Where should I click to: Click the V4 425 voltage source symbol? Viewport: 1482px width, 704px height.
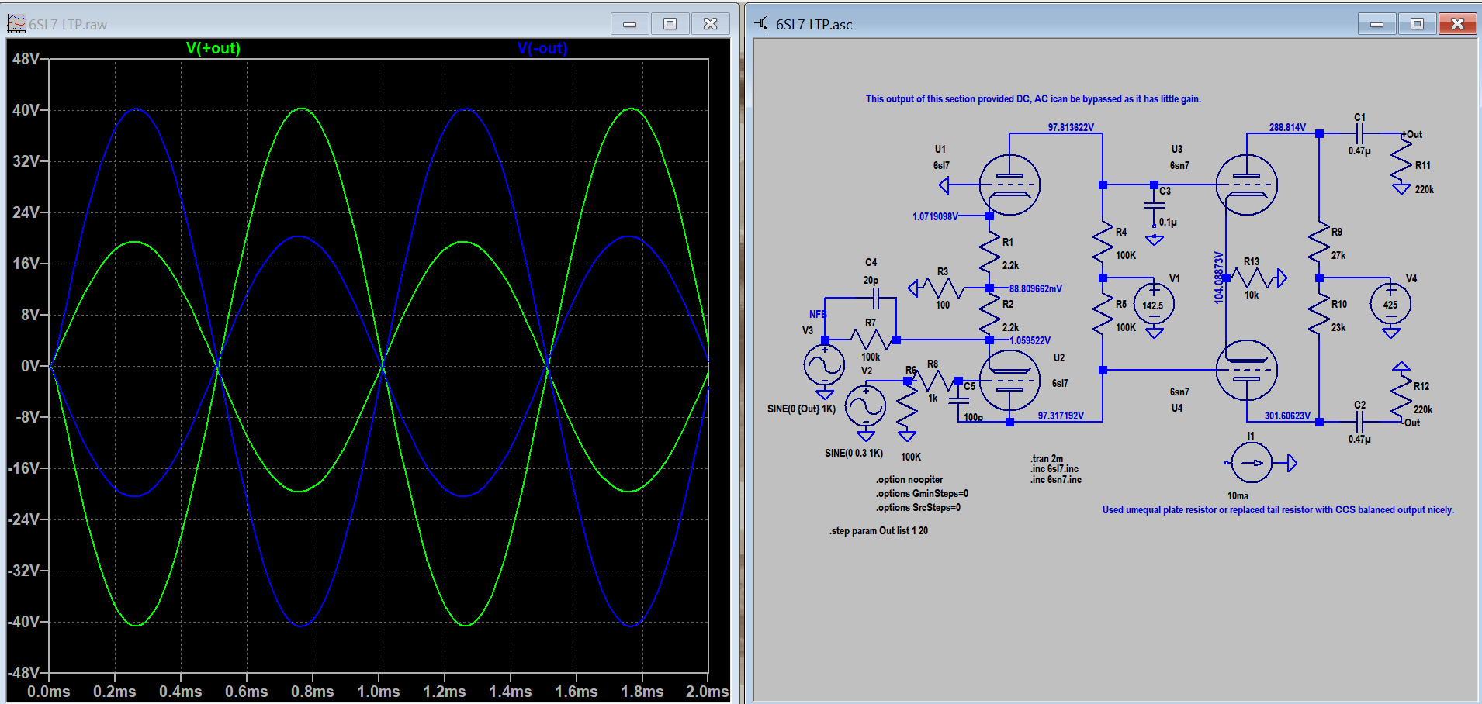[1390, 305]
